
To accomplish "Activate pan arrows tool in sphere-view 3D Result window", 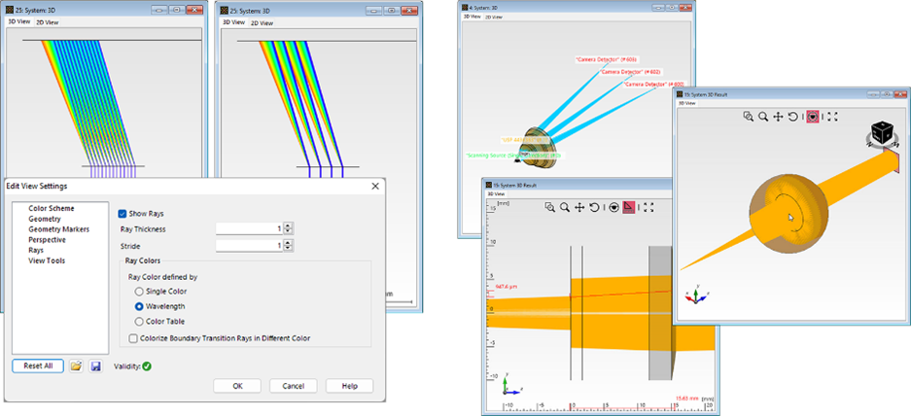I will [778, 117].
